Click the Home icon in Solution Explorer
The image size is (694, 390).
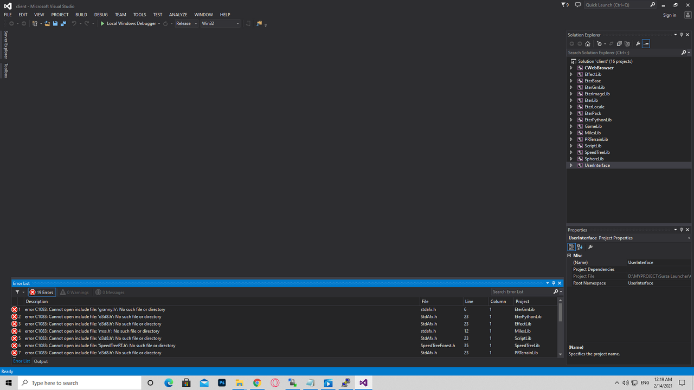click(587, 44)
